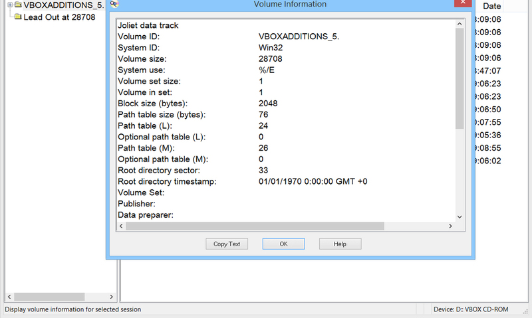Click the info list scroll right arrow

coord(451,226)
